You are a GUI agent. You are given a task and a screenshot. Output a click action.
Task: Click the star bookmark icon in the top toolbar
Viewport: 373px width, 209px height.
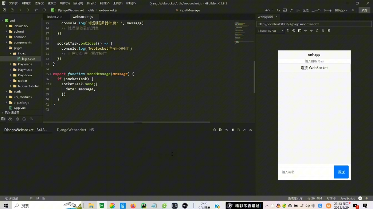tap(36, 10)
